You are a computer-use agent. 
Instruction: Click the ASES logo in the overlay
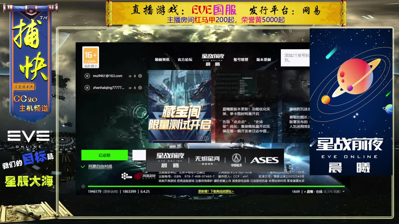point(265,160)
